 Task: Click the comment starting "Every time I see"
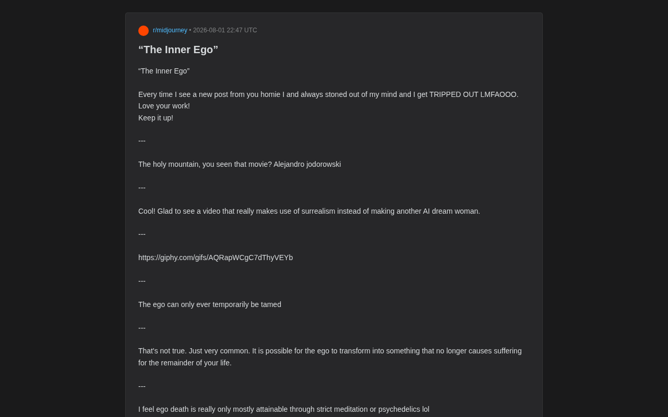click(x=328, y=94)
